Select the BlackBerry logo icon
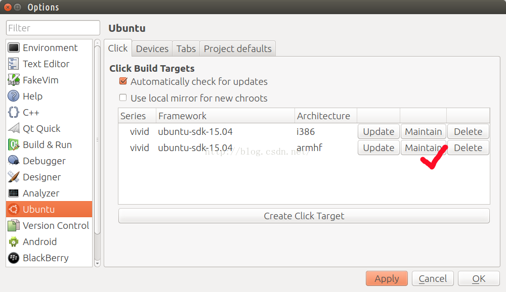 click(14, 258)
